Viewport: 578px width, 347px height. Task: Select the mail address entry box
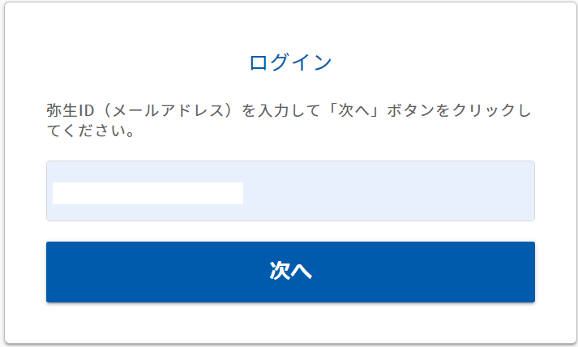click(290, 191)
